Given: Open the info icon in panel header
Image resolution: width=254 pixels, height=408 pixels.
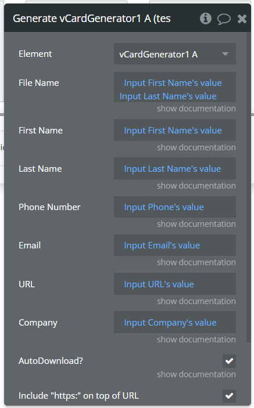Looking at the screenshot, I should pos(206,19).
